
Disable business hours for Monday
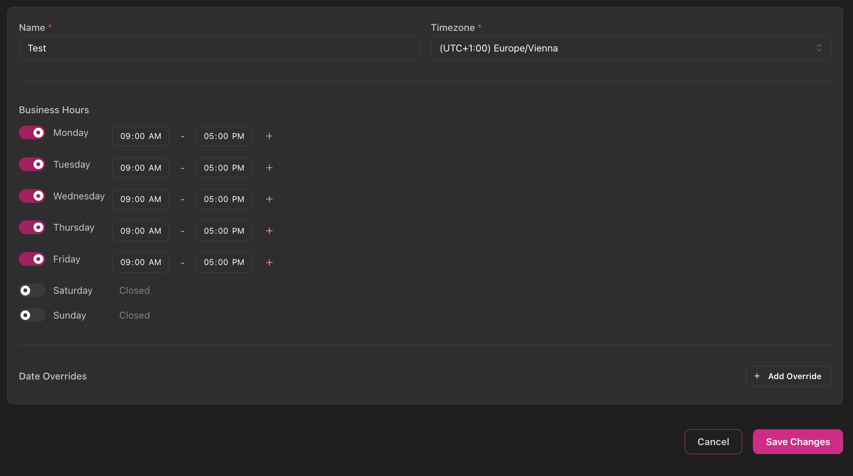pyautogui.click(x=32, y=133)
